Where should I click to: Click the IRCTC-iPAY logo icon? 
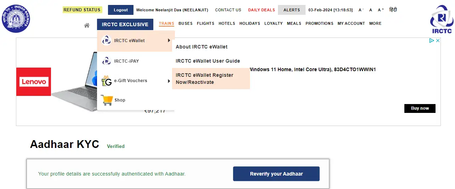click(106, 61)
